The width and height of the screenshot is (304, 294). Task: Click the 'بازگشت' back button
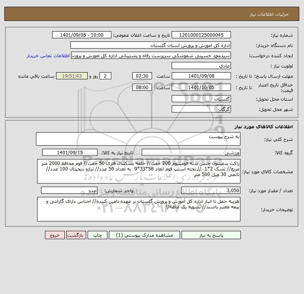(76, 235)
